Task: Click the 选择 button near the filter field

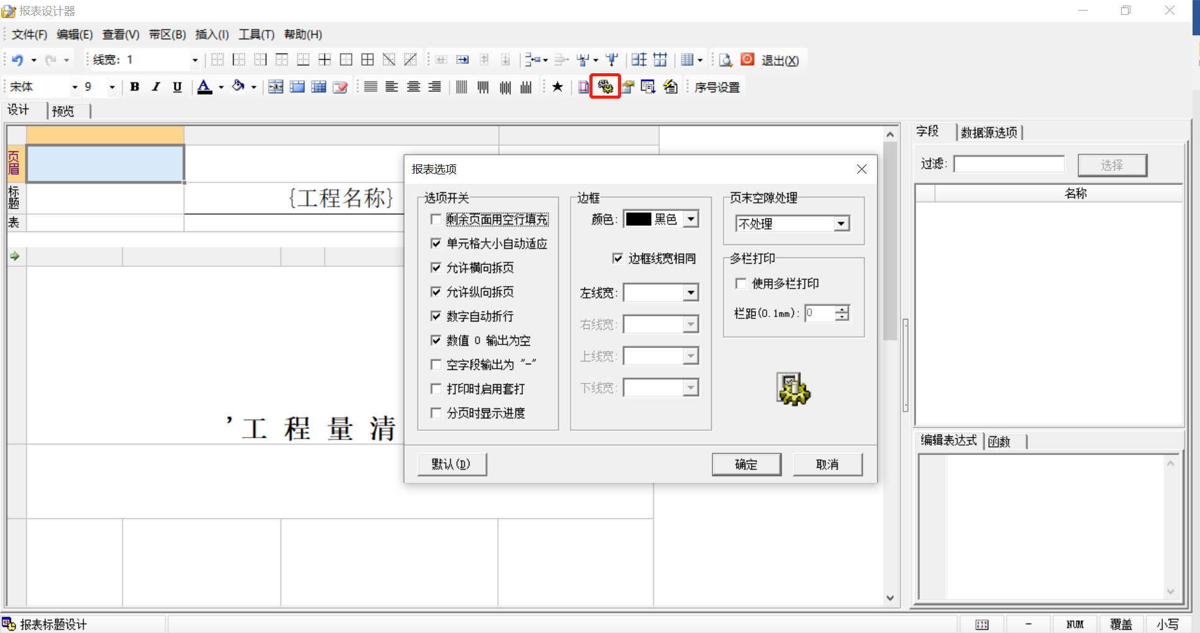Action: [x=1112, y=165]
